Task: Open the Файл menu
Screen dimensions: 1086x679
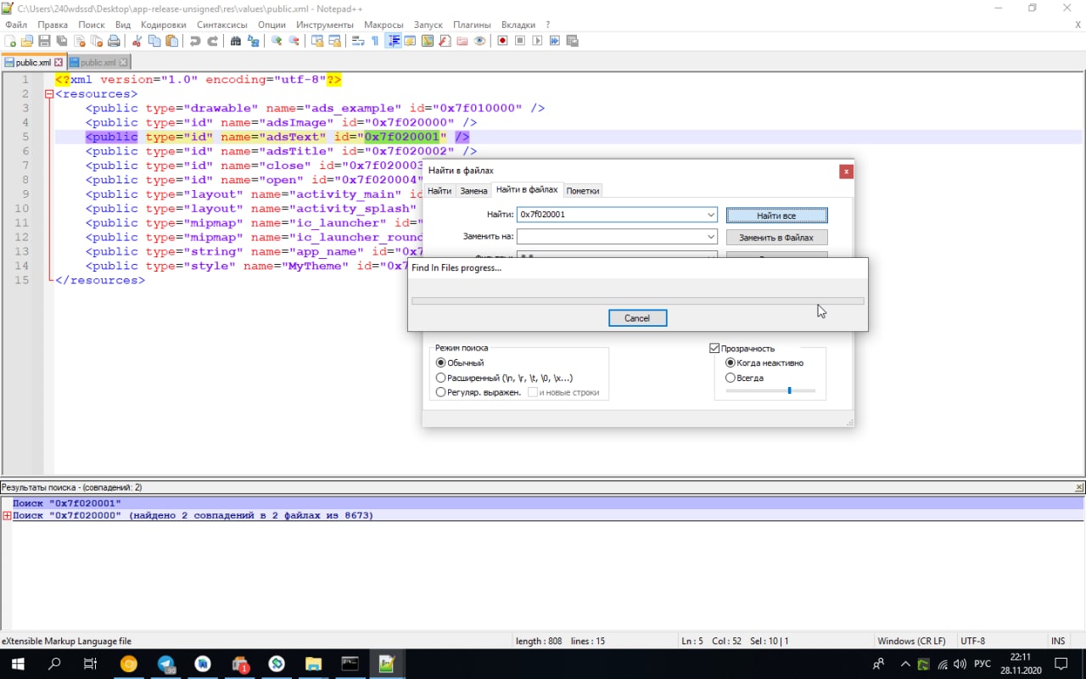Action: (15, 25)
